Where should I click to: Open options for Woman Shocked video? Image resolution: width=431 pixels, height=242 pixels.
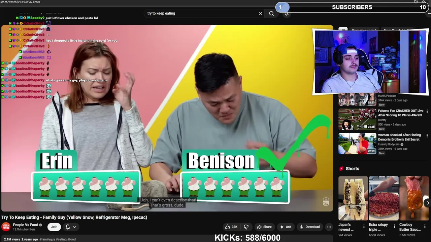point(427,136)
